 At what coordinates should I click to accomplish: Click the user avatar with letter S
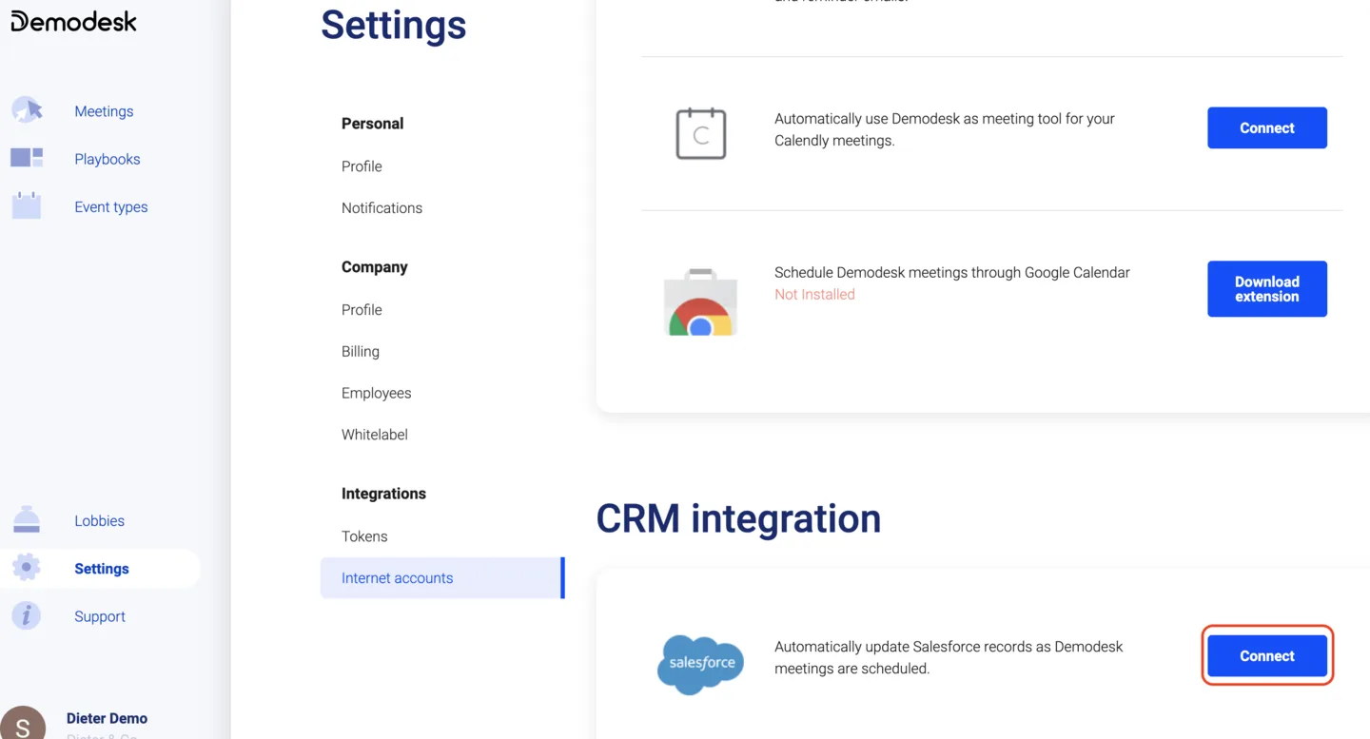coord(23,723)
